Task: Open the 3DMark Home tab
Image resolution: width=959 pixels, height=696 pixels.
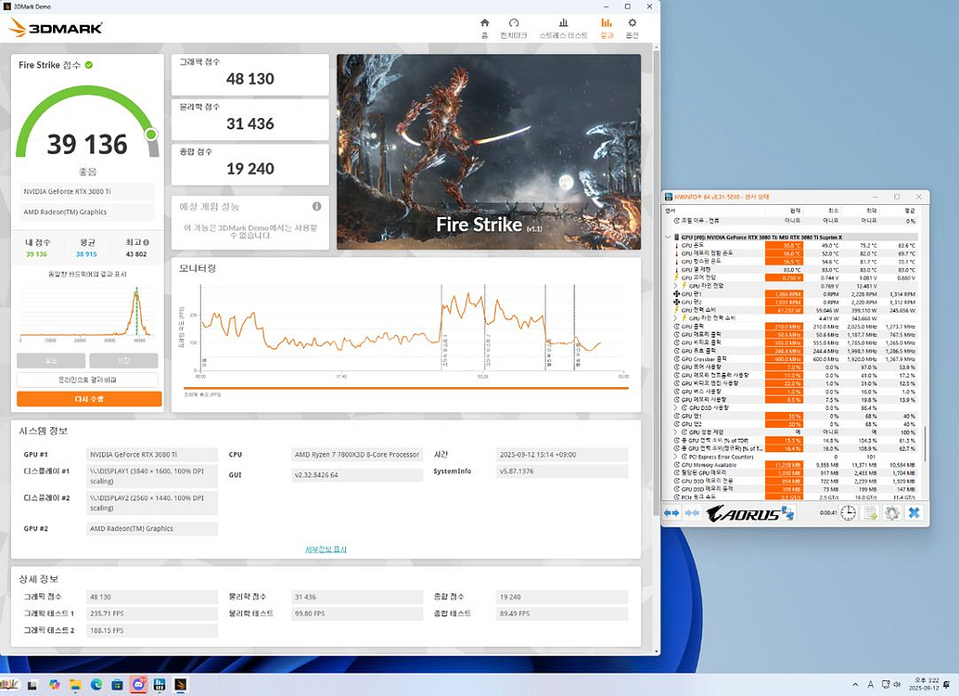Action: point(484,28)
